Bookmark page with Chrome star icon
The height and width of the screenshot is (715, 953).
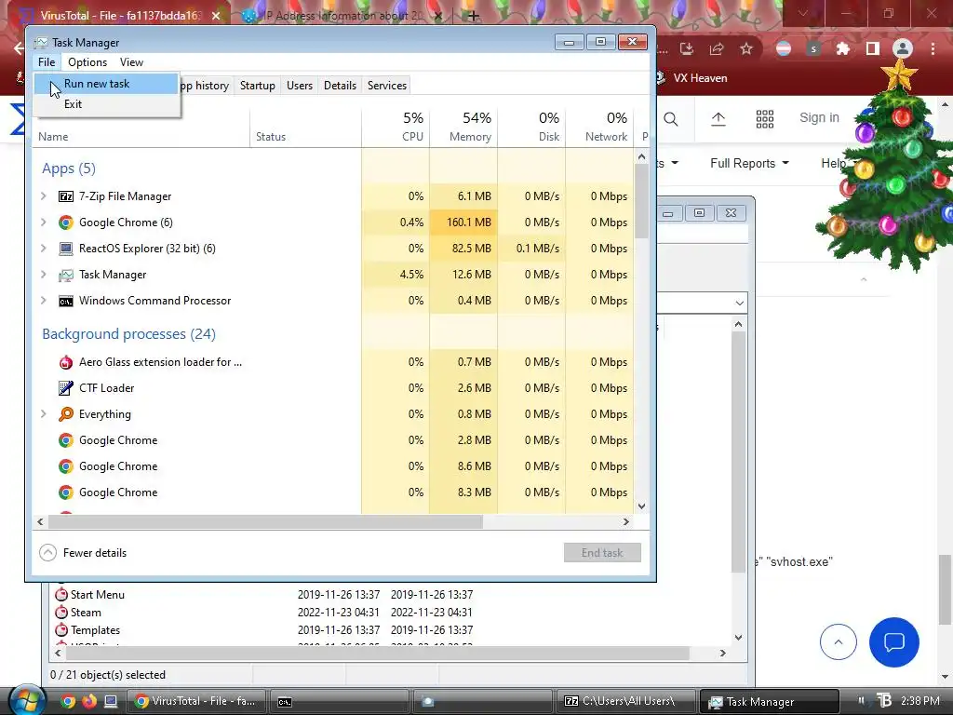click(x=746, y=48)
